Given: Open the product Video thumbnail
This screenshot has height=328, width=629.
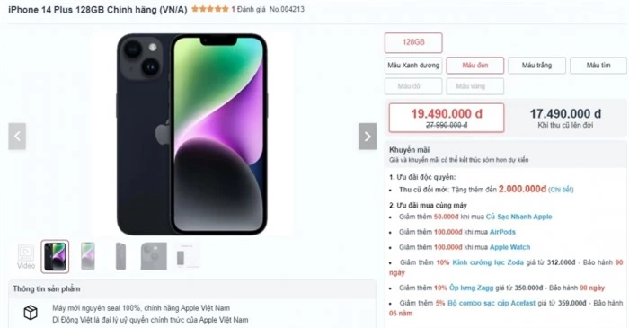Looking at the screenshot, I should pos(26,257).
